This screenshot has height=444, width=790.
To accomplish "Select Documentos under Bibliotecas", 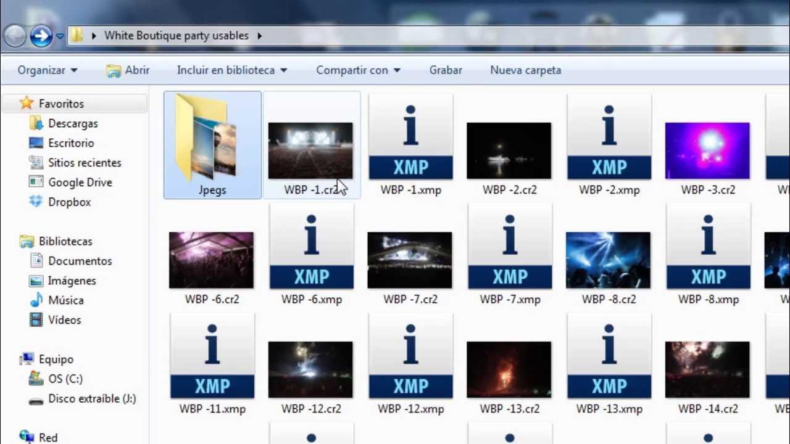I will (79, 261).
